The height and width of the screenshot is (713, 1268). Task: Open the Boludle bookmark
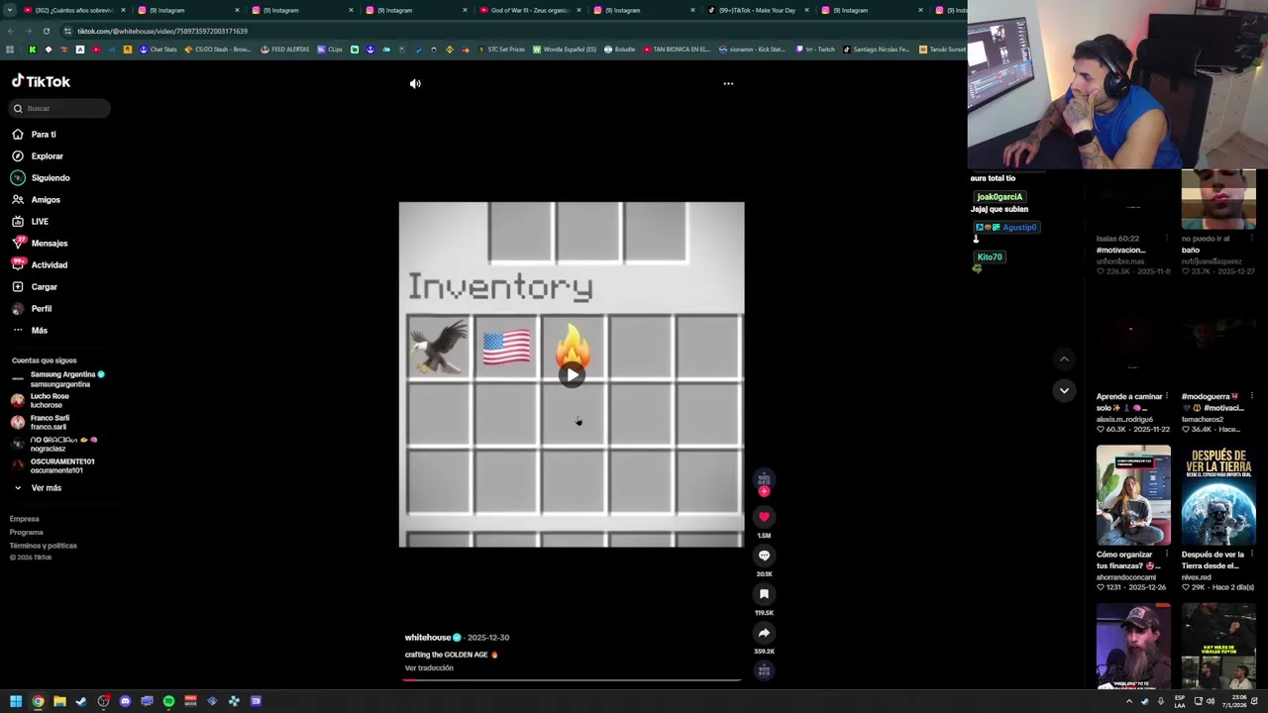619,50
